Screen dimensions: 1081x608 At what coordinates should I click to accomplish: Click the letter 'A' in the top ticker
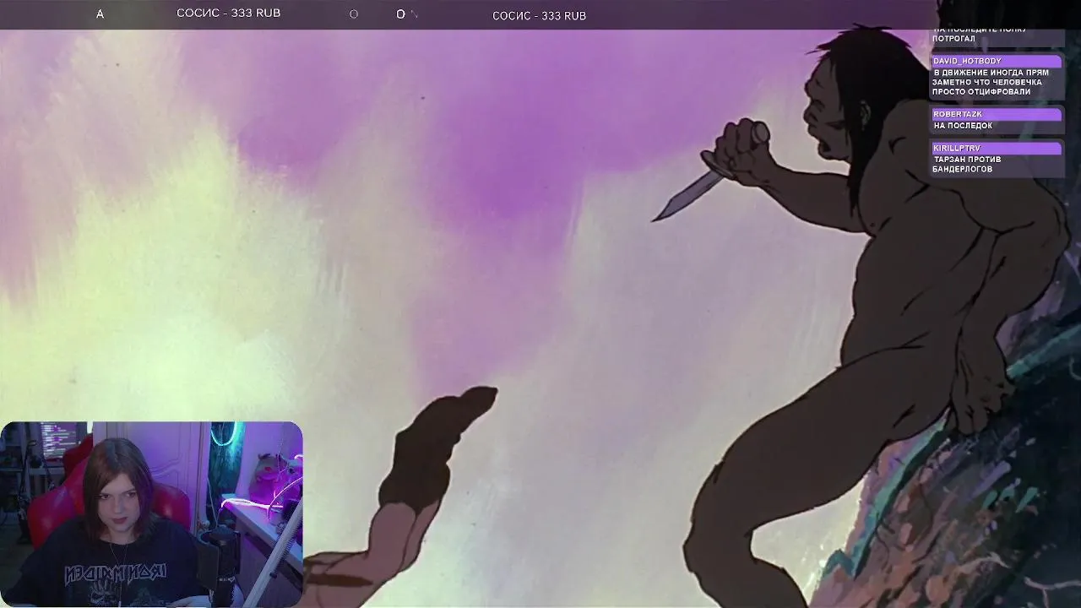[x=100, y=14]
